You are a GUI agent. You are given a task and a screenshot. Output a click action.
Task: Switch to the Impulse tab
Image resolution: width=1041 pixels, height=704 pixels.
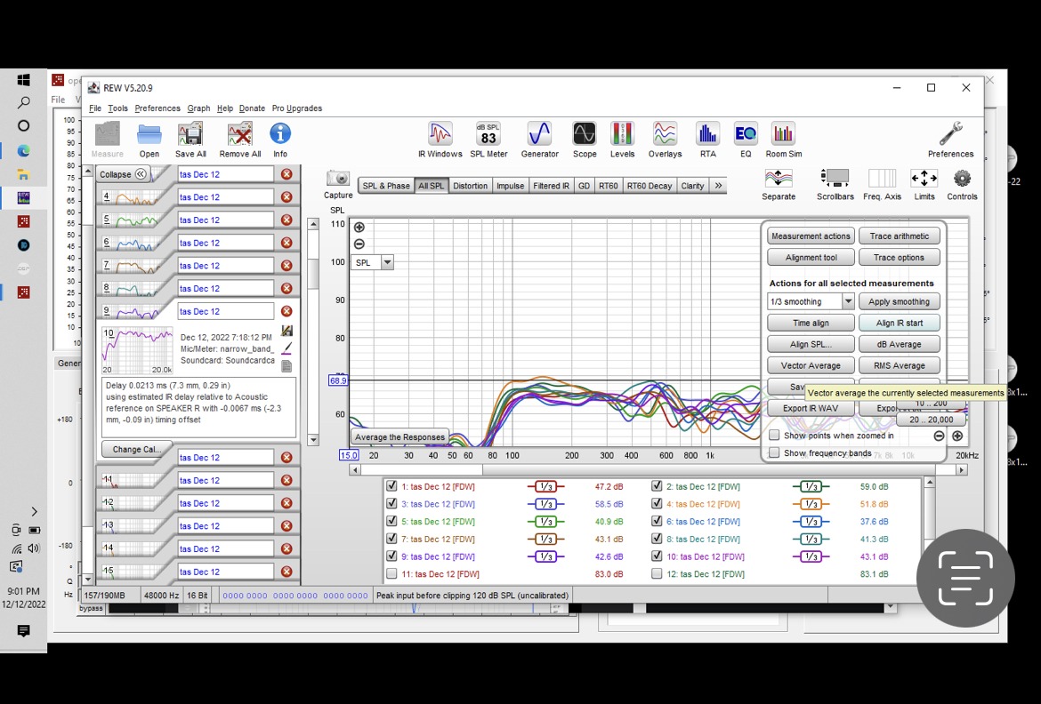pyautogui.click(x=510, y=186)
